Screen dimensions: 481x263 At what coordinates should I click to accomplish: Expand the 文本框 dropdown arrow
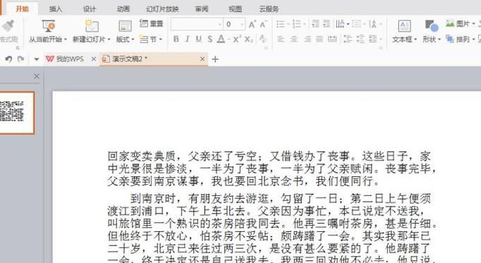click(x=415, y=39)
